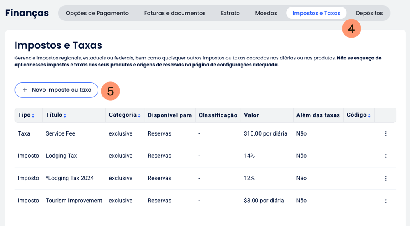
Task: Open the Faturas e documentos tab
Action: click(x=175, y=13)
